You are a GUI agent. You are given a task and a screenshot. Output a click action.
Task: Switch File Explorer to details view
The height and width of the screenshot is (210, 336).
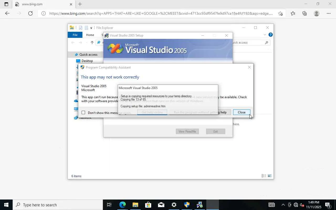[x=264, y=176]
